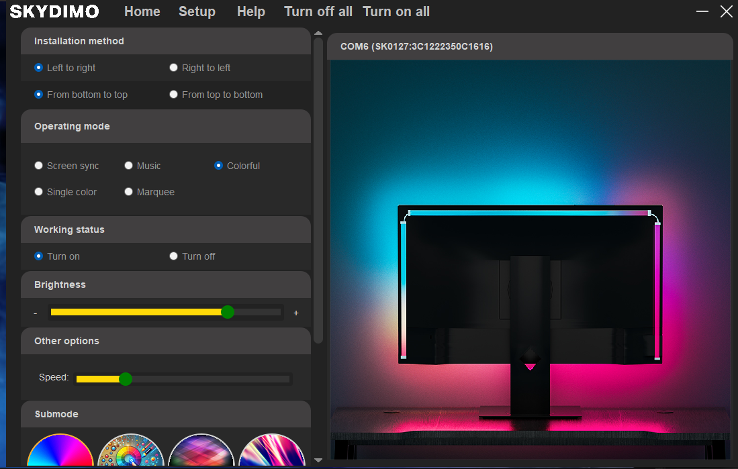This screenshot has height=469, width=738.
Task: Click Turn off all
Action: tap(318, 12)
